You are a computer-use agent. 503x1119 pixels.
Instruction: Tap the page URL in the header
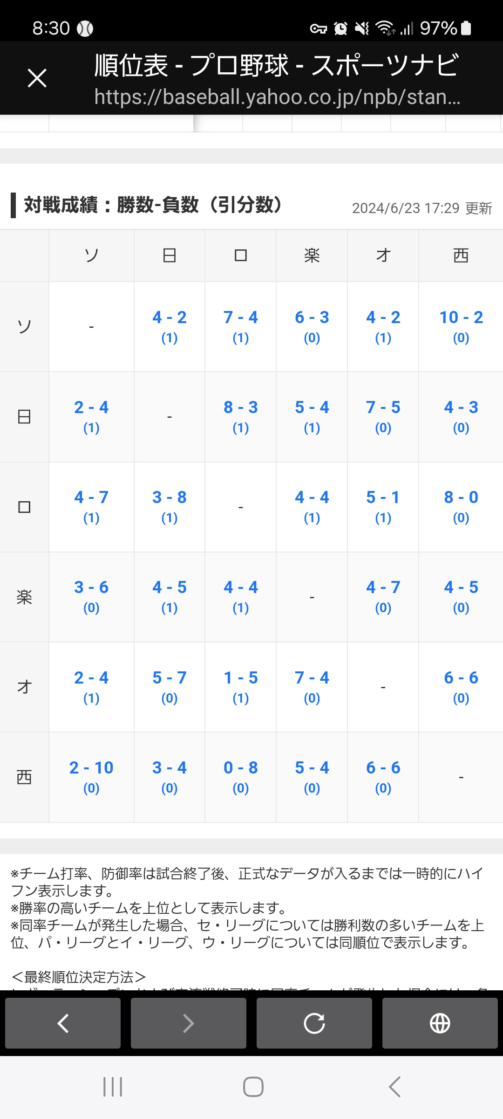277,97
